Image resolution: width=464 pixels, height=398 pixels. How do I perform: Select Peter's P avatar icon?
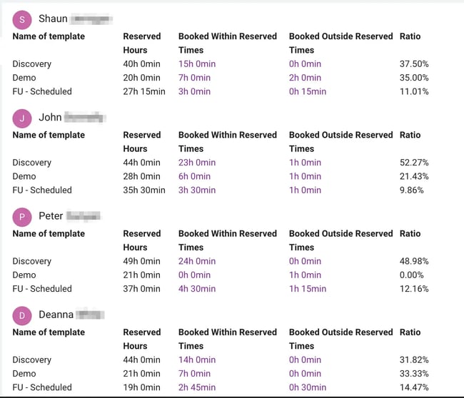22,218
